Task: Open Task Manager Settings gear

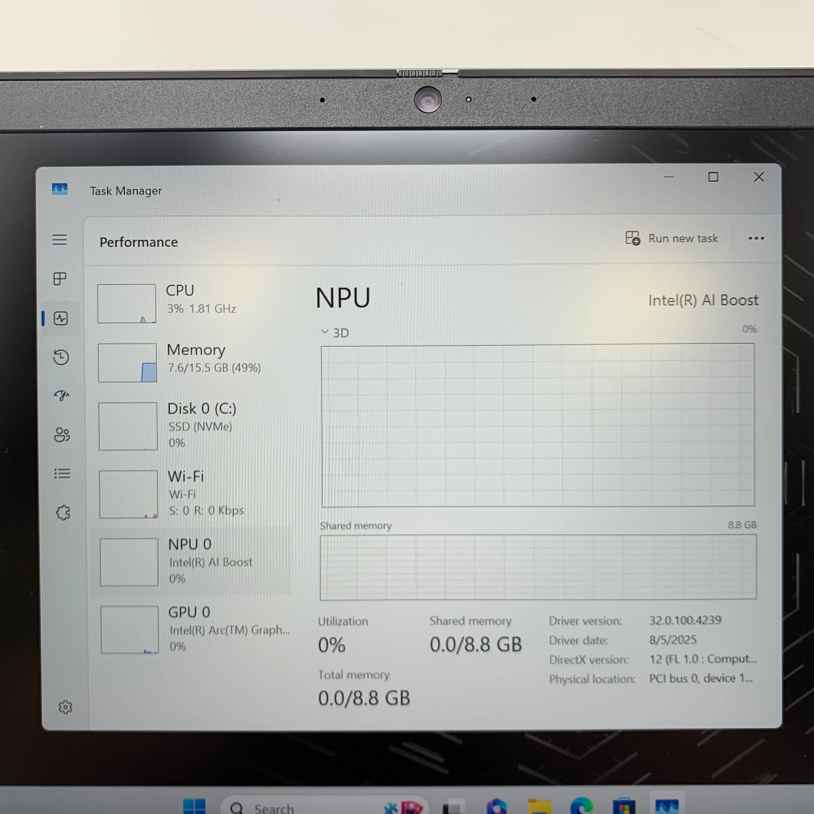Action: [x=65, y=707]
